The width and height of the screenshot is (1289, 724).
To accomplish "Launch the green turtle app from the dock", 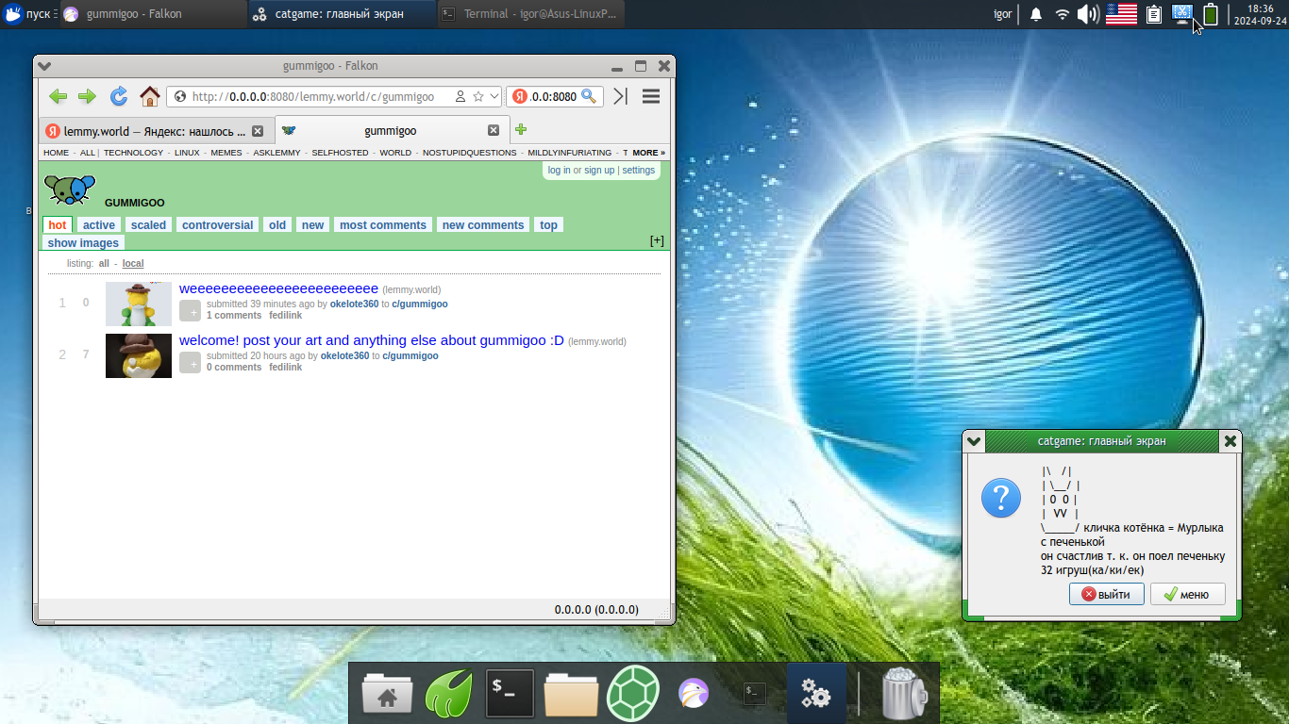I will 631,695.
